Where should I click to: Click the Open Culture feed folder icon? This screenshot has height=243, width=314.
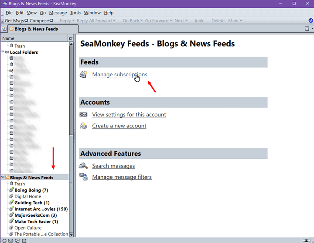[11, 228]
